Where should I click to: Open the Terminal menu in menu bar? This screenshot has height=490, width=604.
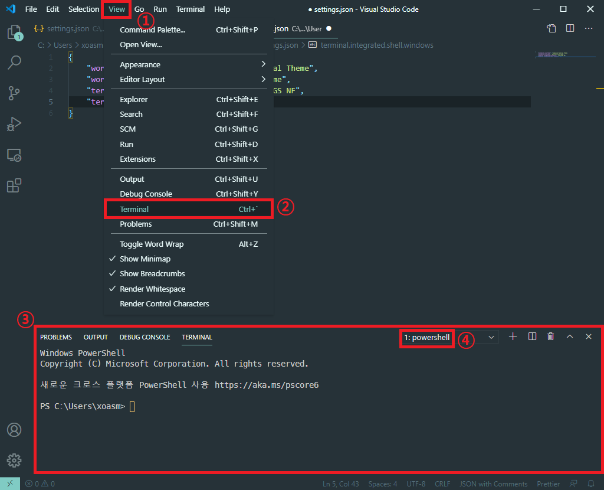[191, 9]
